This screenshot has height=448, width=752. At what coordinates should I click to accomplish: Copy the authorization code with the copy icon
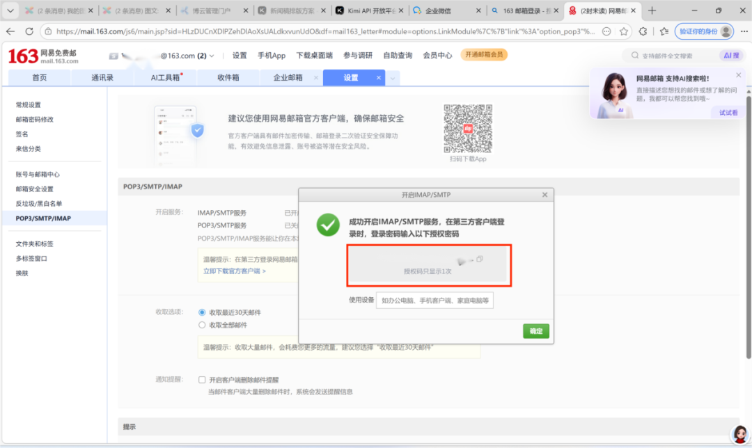coord(480,259)
